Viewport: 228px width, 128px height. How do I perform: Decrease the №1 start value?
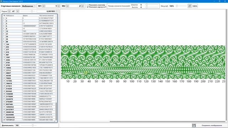click(x=43, y=6)
